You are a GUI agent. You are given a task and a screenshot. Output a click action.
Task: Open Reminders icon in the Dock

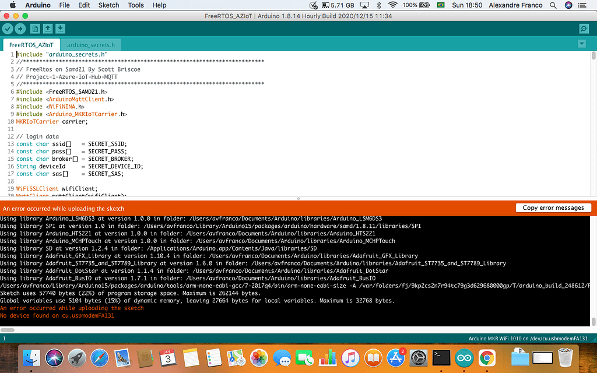point(213,358)
